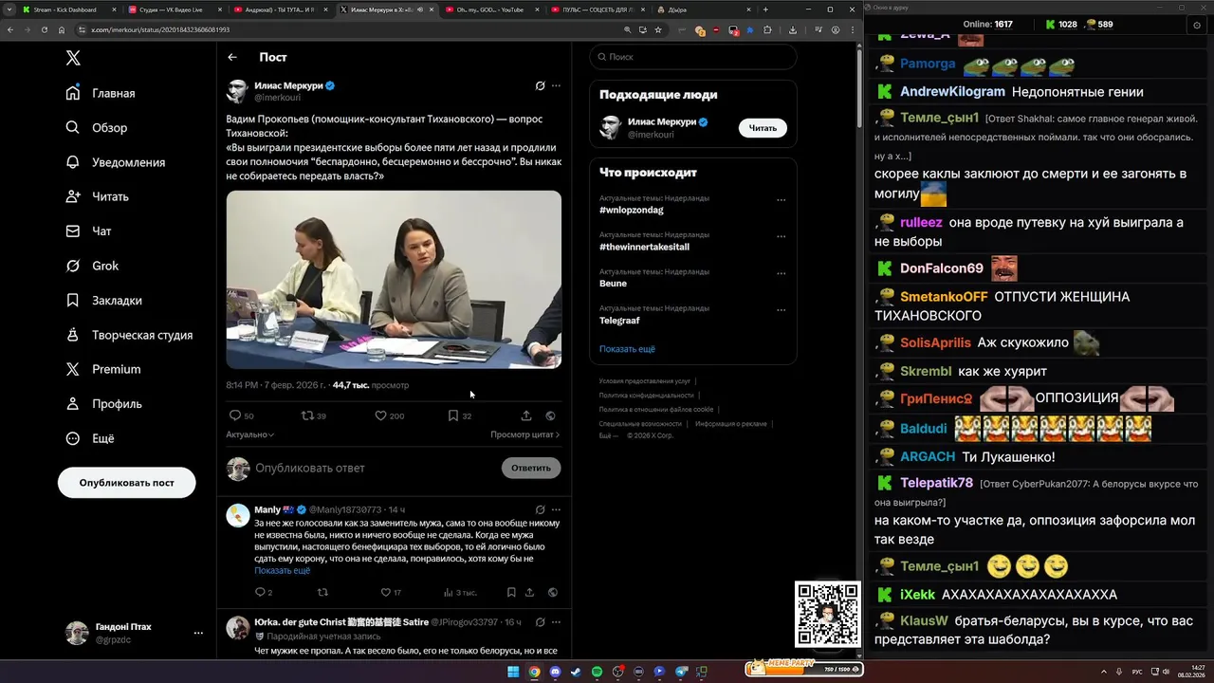Image resolution: width=1214 pixels, height=683 pixels.
Task: Open Творческая студия in sidebar
Action: point(130,335)
